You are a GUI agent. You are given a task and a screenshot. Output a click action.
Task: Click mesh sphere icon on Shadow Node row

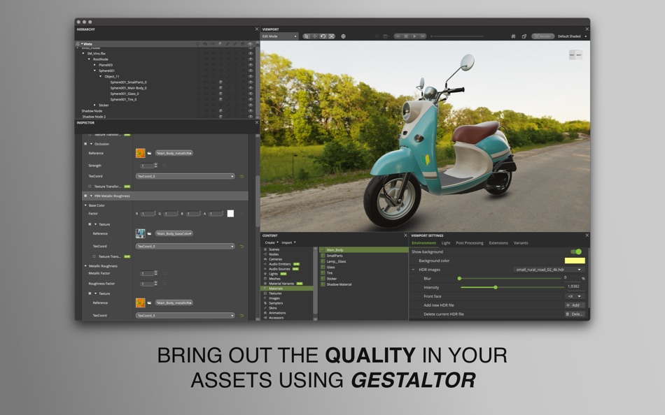220,111
